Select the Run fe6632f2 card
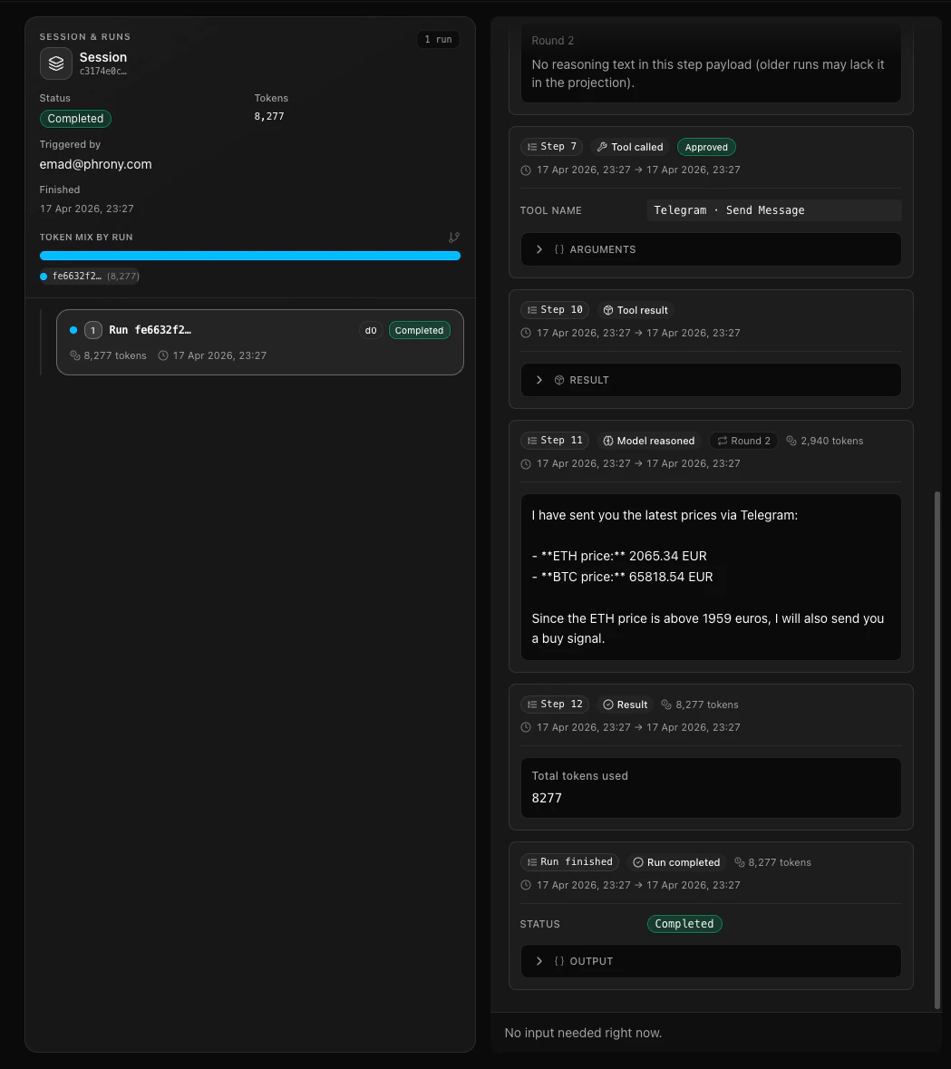 (x=260, y=342)
